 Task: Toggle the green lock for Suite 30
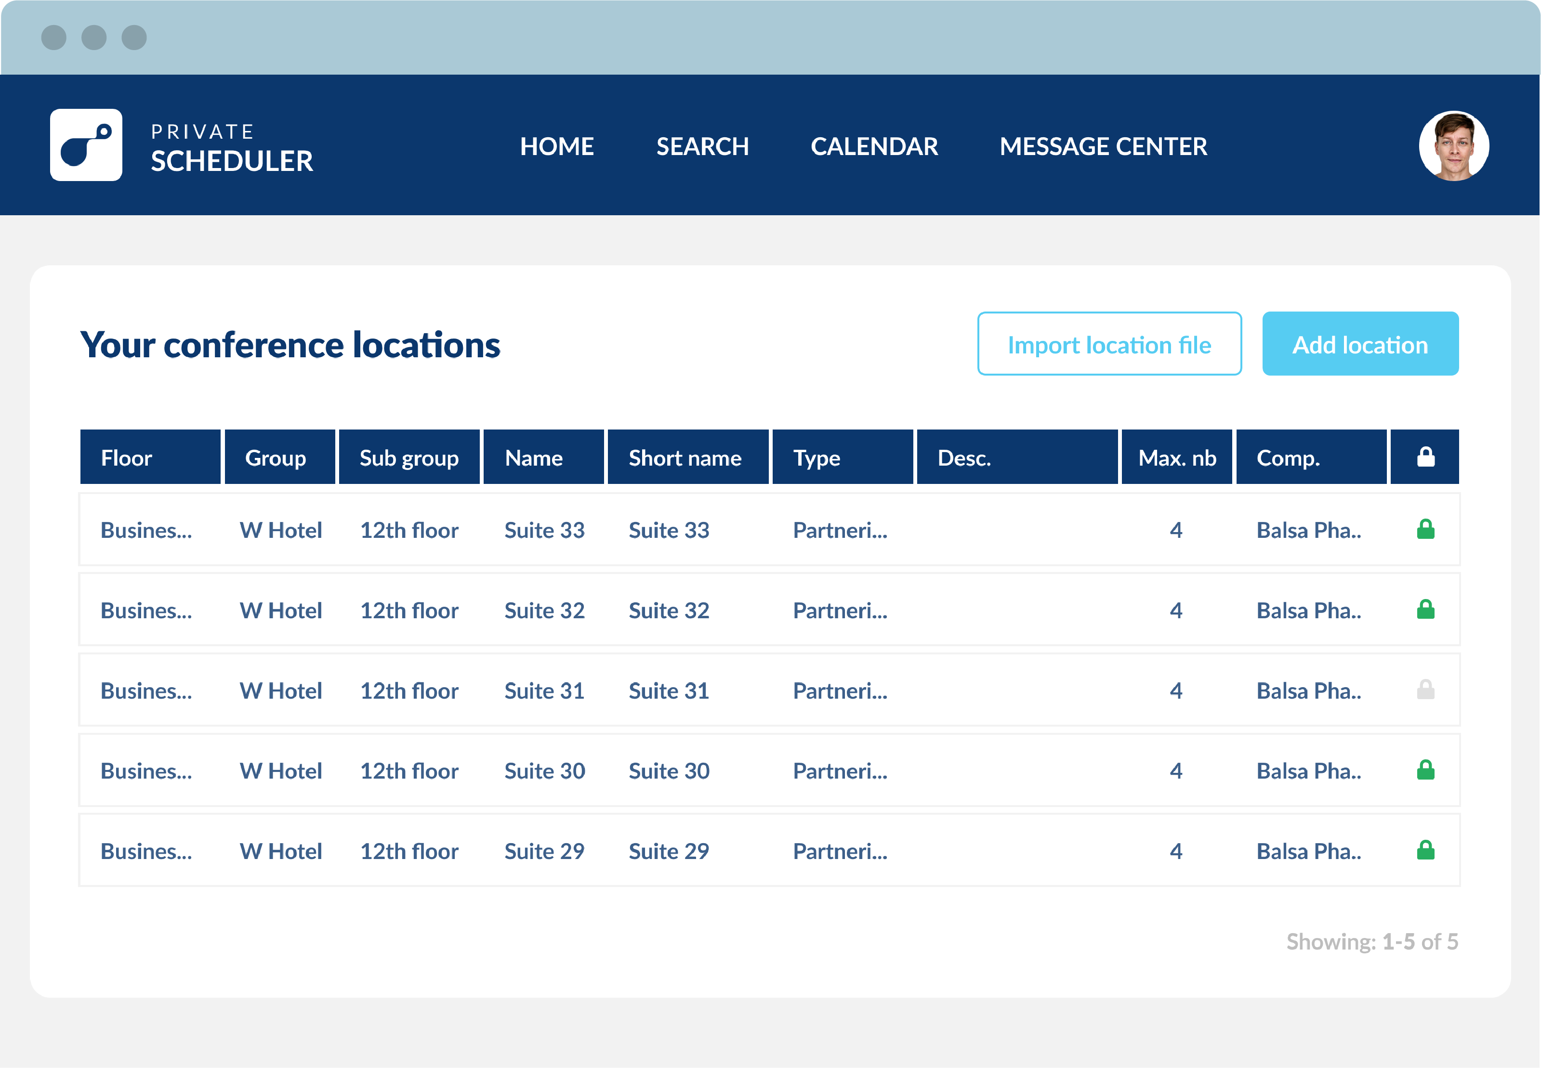(1425, 770)
